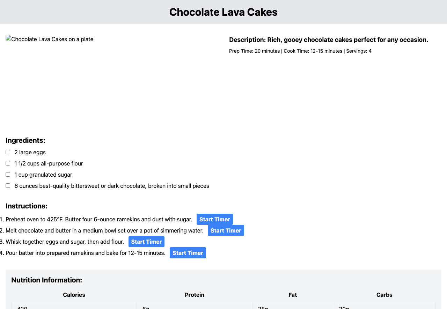Click the pour batter into ramekins instruction text
Viewport: 447px width, 309px height.
(86, 253)
